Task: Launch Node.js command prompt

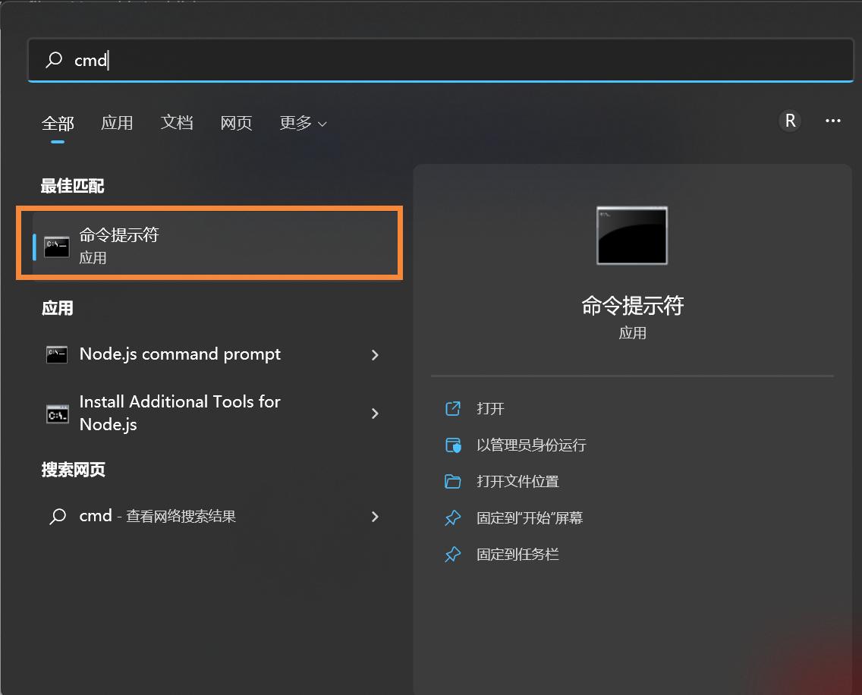Action: (180, 354)
